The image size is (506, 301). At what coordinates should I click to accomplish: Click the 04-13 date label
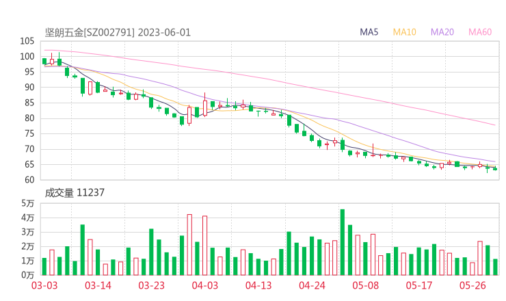[x=258, y=285]
